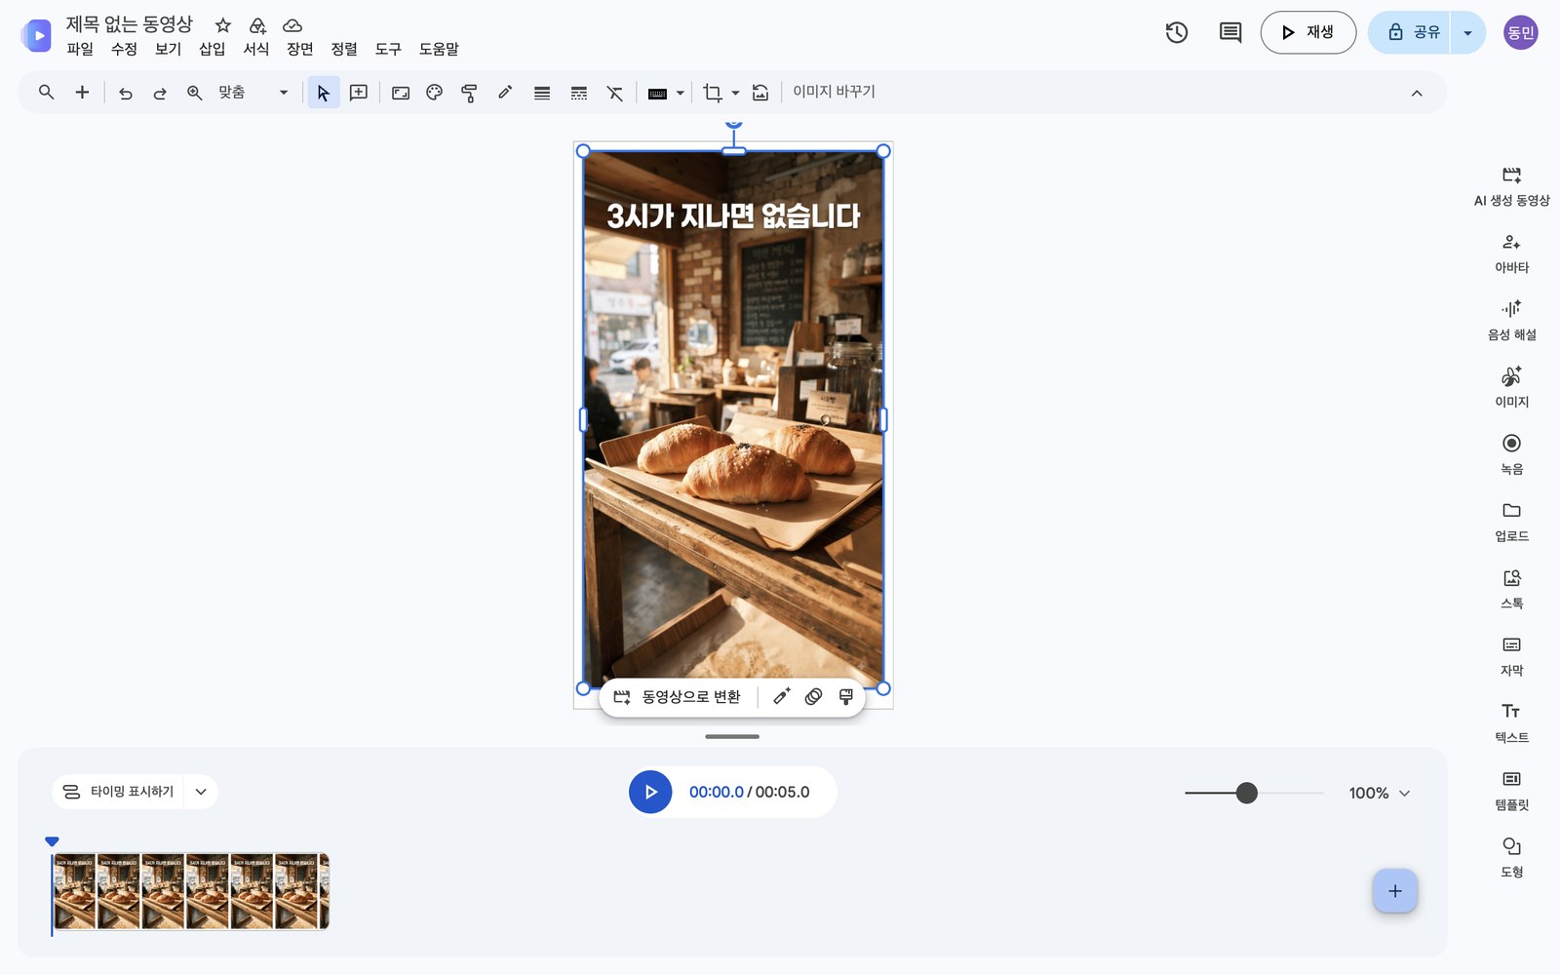This screenshot has width=1560, height=975.
Task: Expand the 맞춤 zoom dropdown
Action: pos(284,93)
